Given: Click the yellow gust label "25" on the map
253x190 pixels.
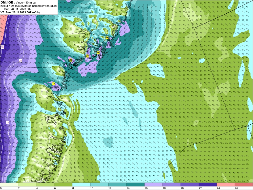Looking at the screenshot, I should click(x=54, y=84).
